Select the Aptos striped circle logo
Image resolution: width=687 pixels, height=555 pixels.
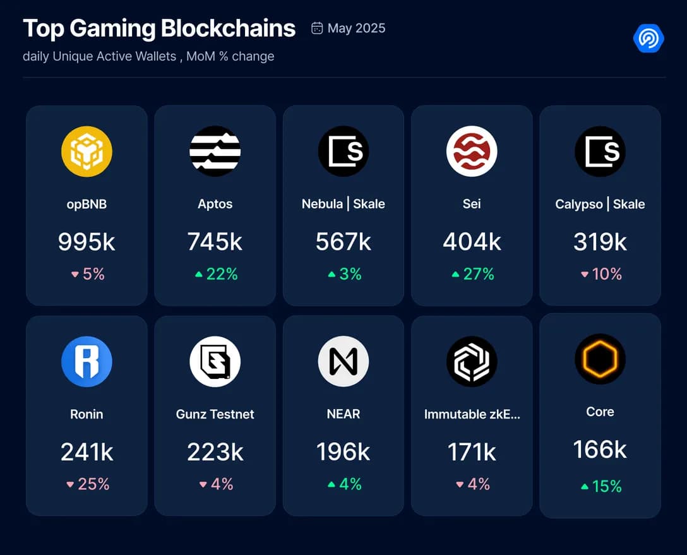[x=215, y=151]
